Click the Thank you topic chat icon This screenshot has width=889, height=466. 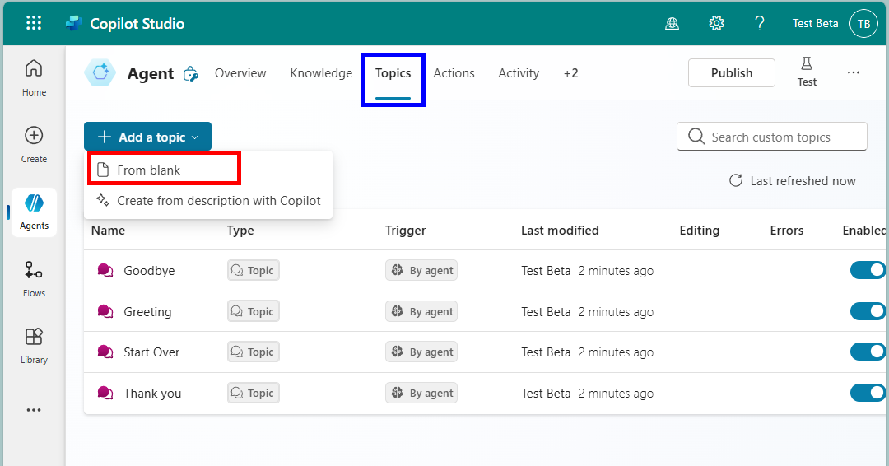click(x=105, y=393)
